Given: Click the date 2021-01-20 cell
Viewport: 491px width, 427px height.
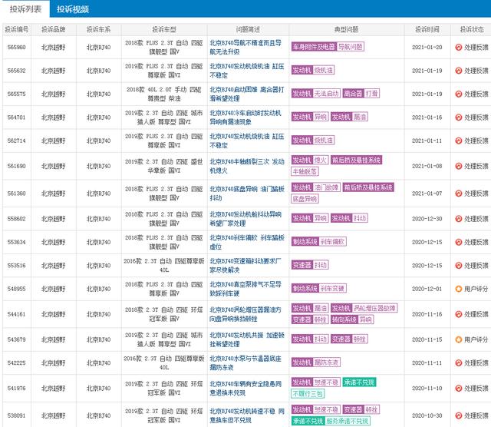Looking at the screenshot, I should [x=427, y=48].
